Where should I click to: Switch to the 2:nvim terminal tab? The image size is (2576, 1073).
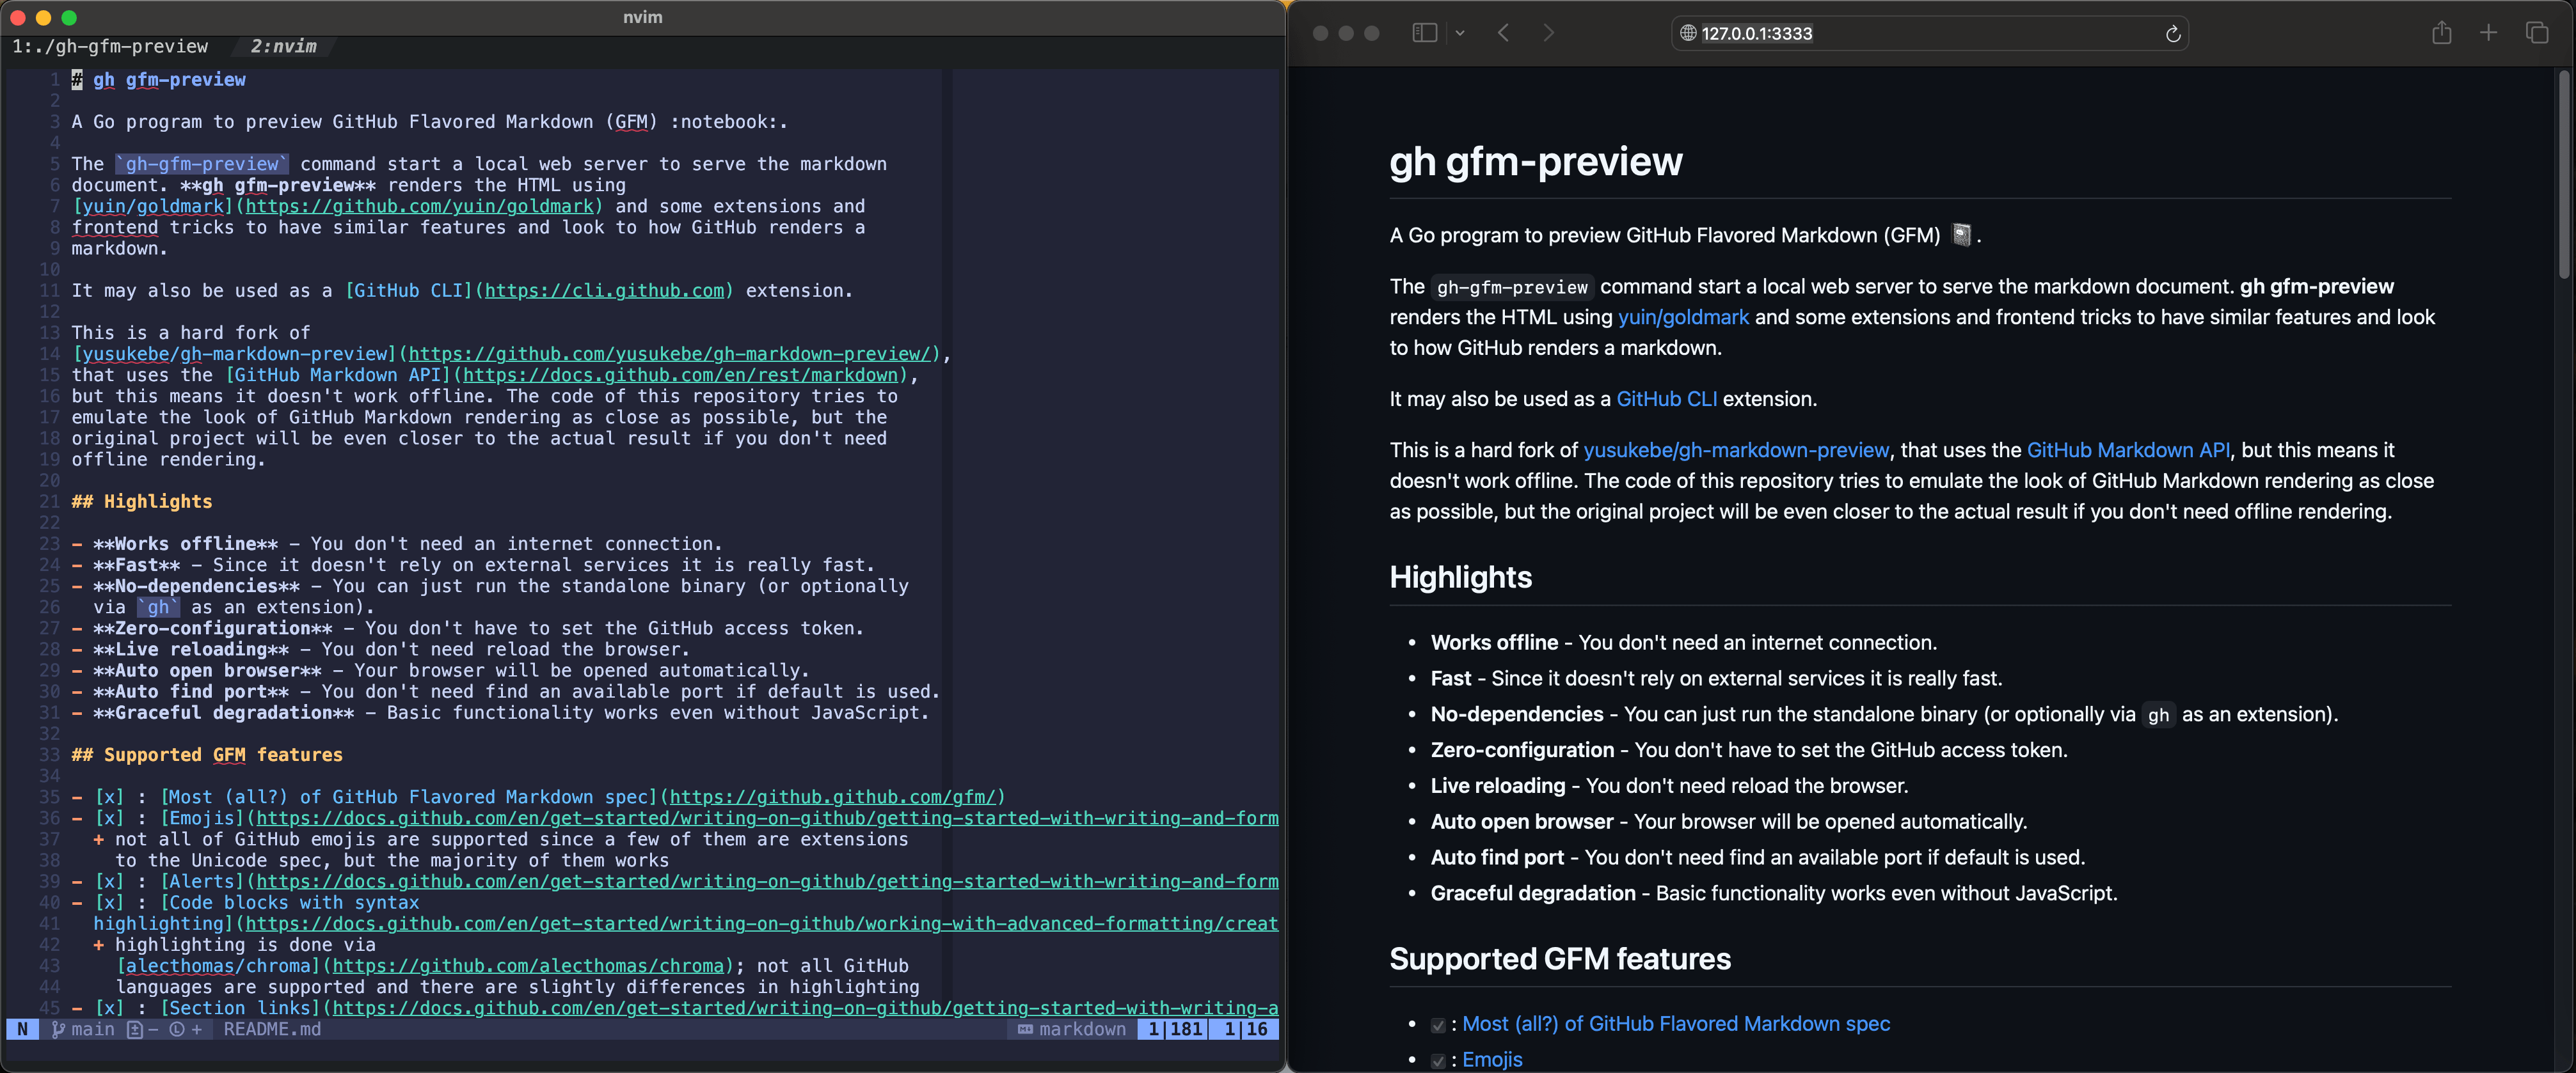[x=283, y=46]
